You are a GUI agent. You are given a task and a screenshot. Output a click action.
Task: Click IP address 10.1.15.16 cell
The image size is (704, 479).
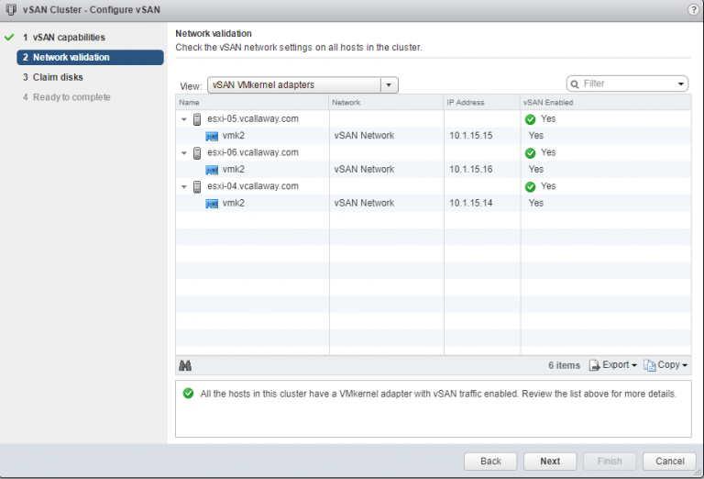tap(471, 170)
